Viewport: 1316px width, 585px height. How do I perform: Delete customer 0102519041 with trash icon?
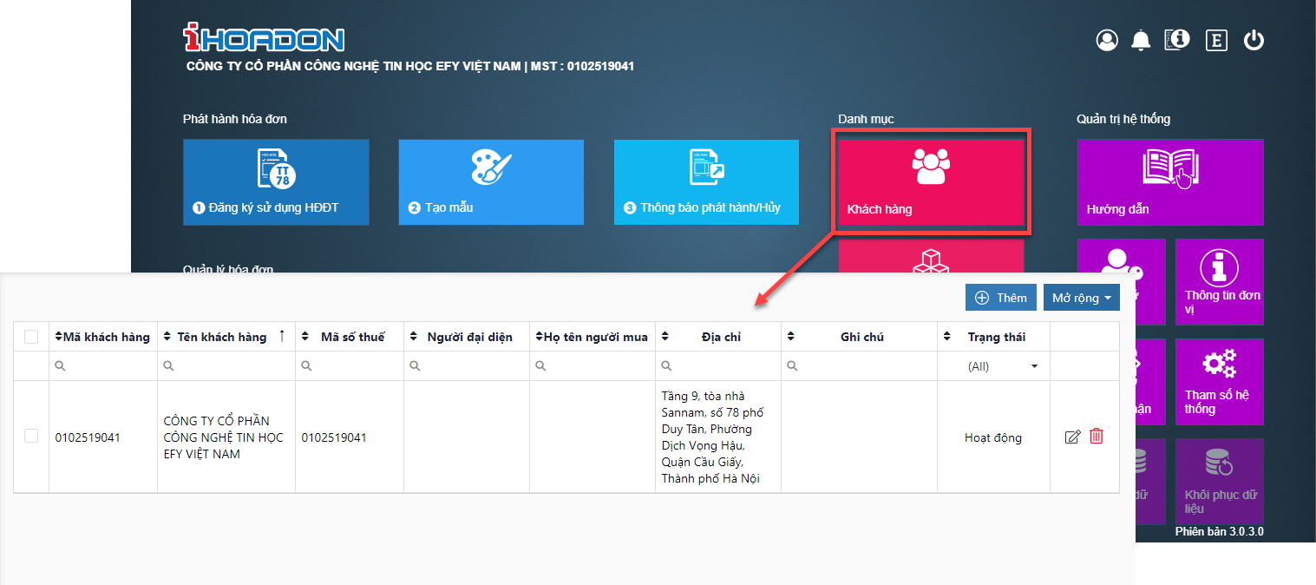(x=1097, y=437)
